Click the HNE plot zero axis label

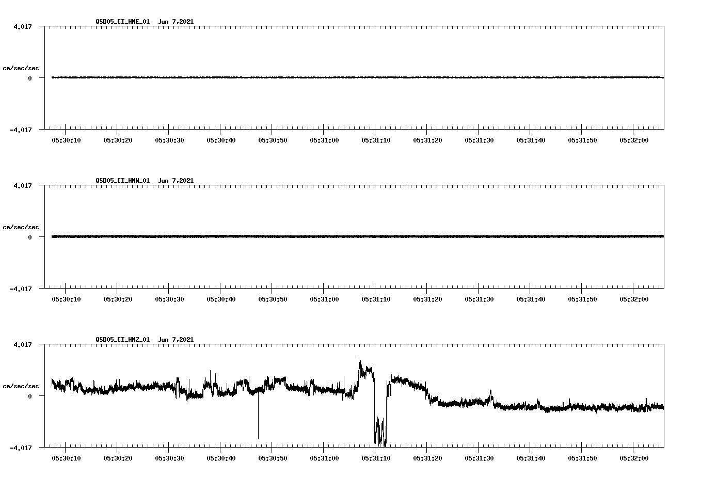click(29, 78)
